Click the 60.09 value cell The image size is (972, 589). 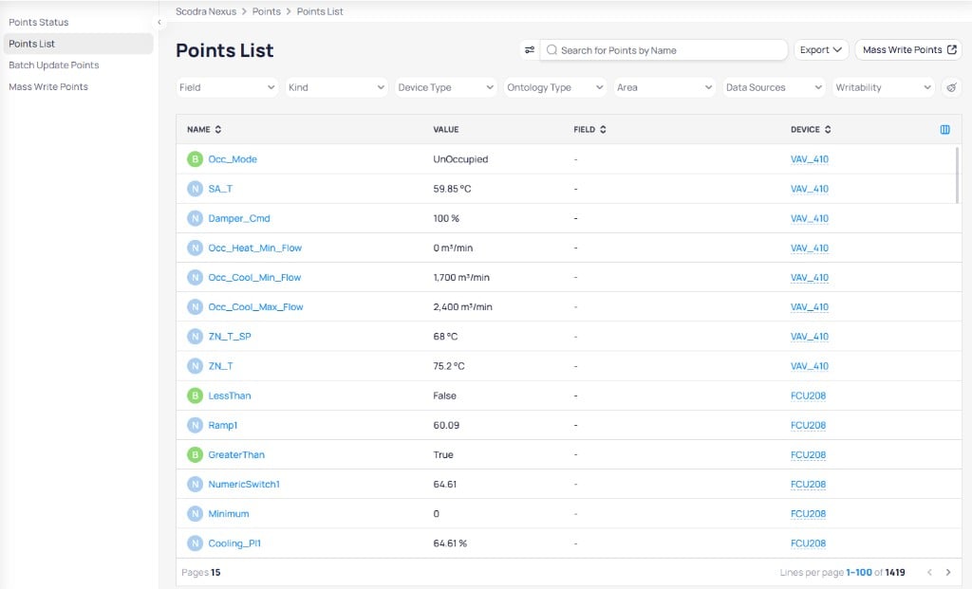446,426
